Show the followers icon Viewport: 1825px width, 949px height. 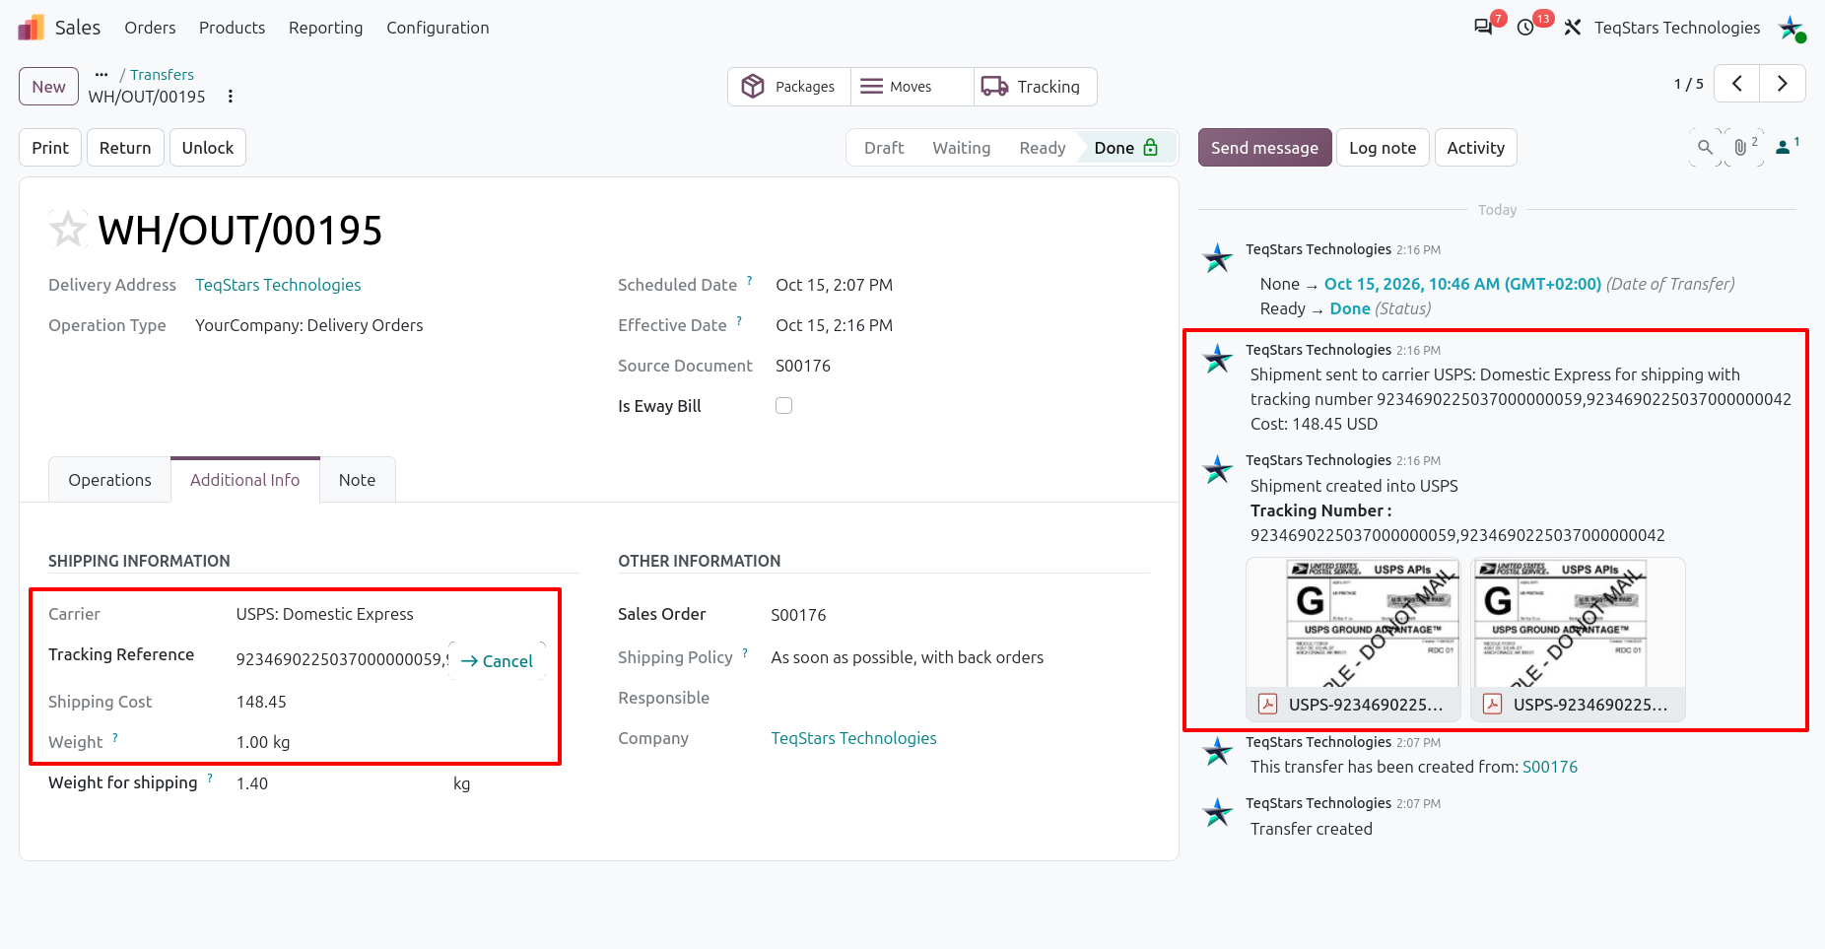click(x=1787, y=148)
